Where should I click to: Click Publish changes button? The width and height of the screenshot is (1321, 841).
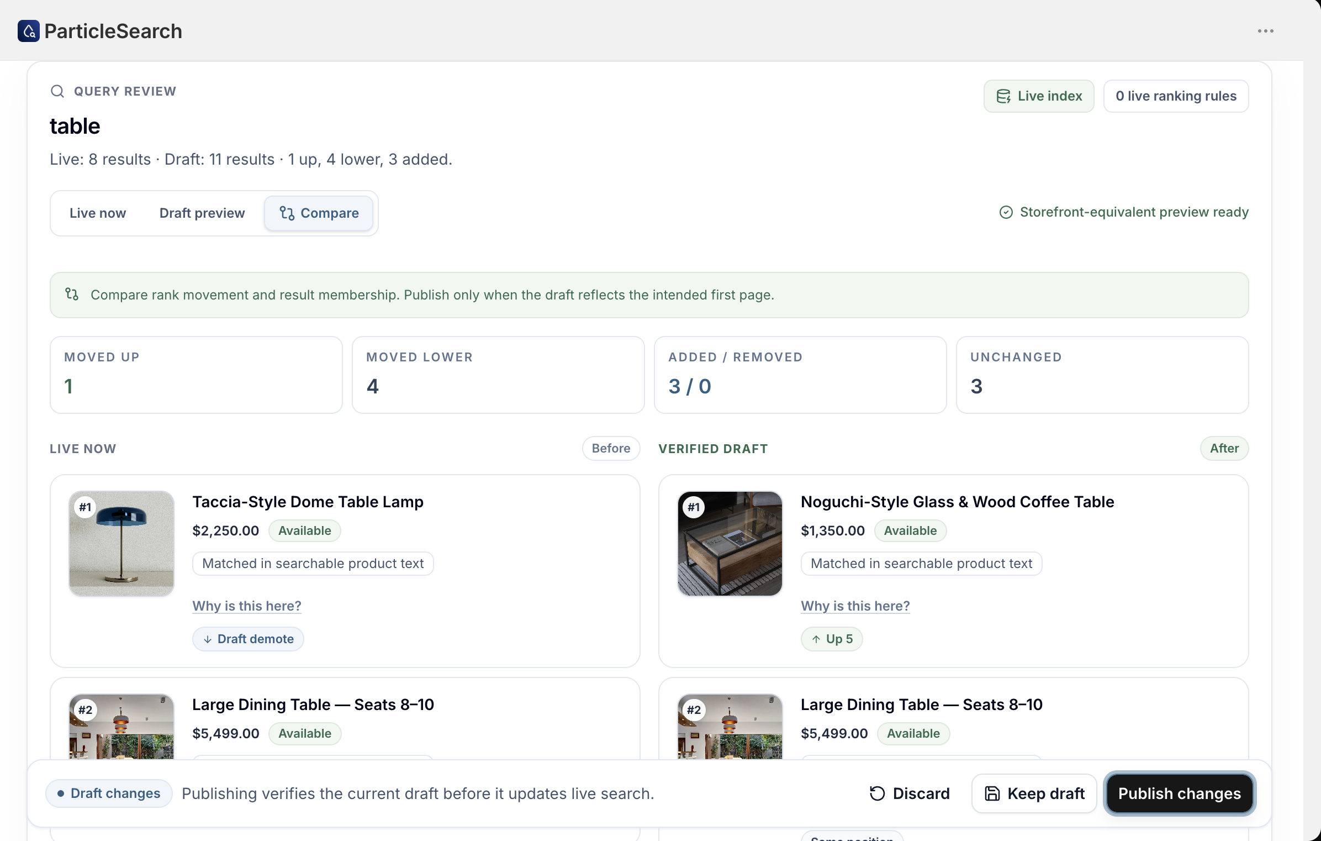pos(1180,793)
